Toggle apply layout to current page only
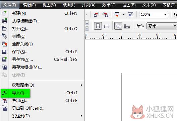177x121 pixels. (x=127, y=26)
